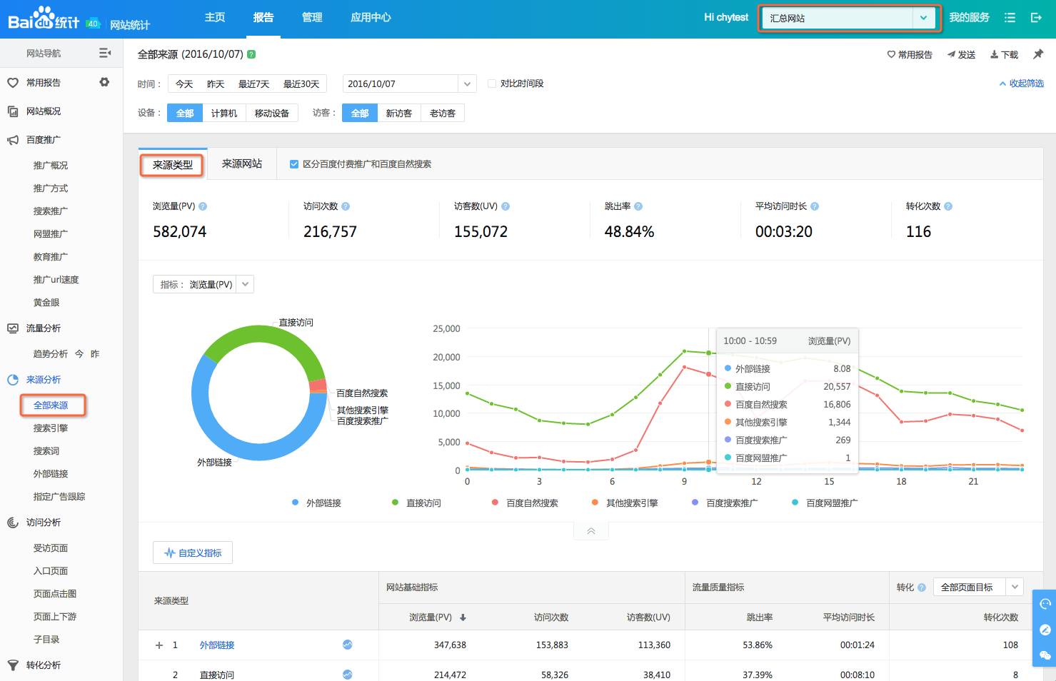Click the pin icon in report header
Screen dimensions: 1056x681
(1038, 54)
